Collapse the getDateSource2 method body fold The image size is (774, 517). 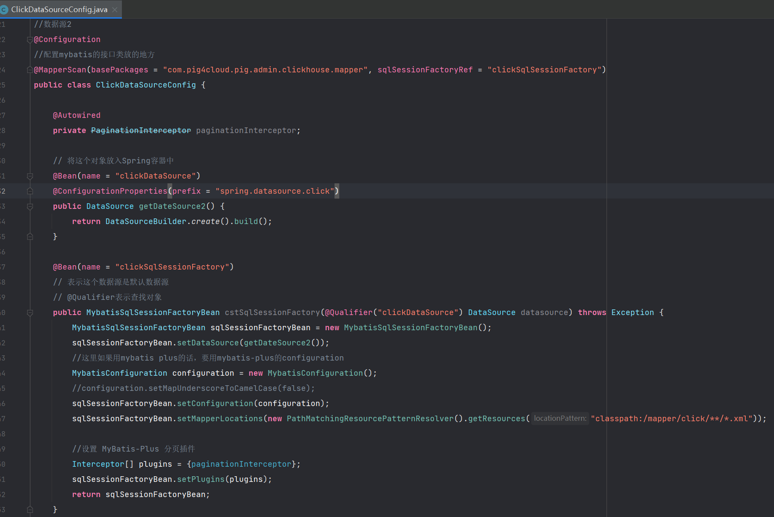[30, 206]
